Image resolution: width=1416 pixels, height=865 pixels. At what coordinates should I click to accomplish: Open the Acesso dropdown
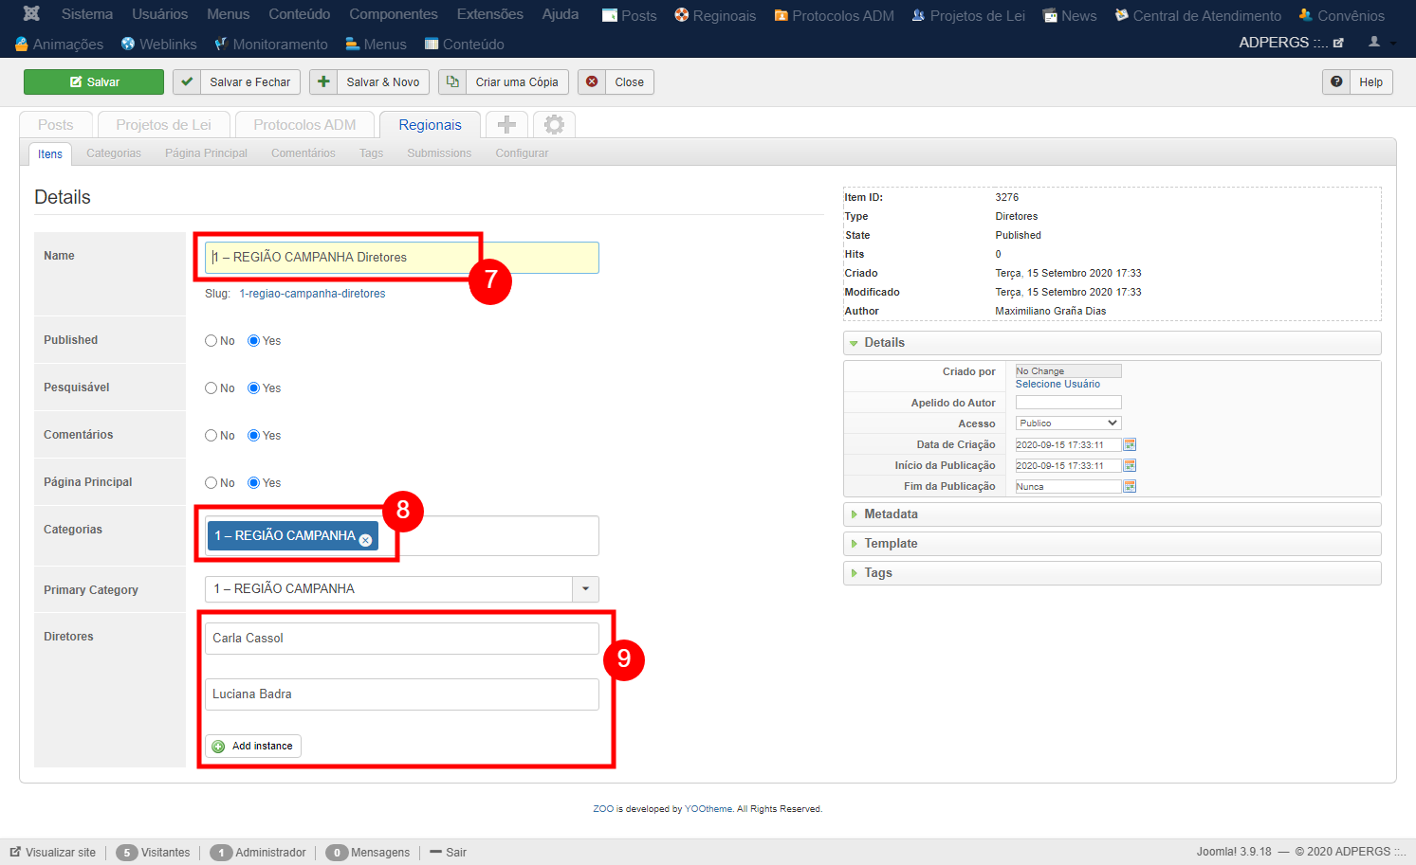(1068, 423)
